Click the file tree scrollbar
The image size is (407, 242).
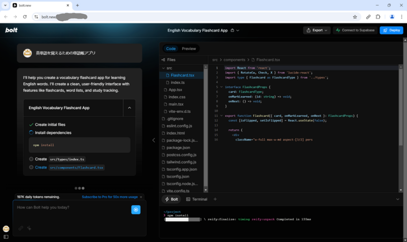[x=206, y=128]
